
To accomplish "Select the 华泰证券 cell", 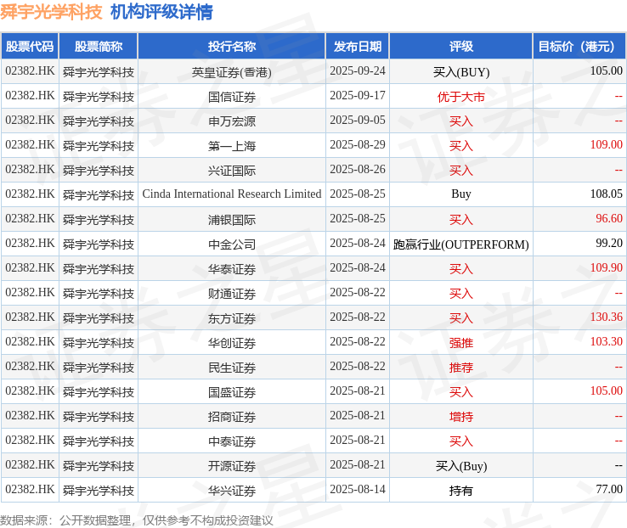I will [x=232, y=269].
